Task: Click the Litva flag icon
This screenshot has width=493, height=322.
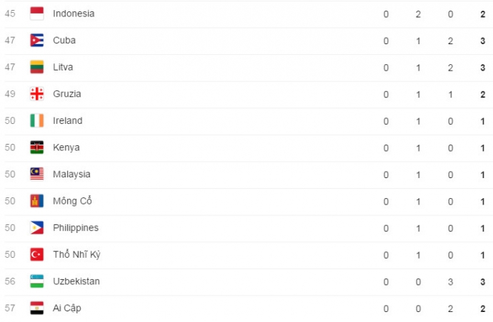Action: click(x=36, y=67)
